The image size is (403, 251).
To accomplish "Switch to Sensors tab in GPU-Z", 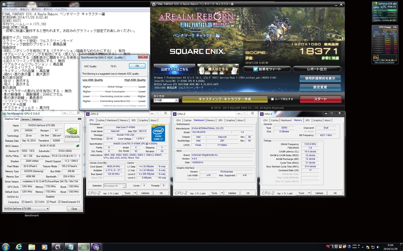I will pos(25,119).
